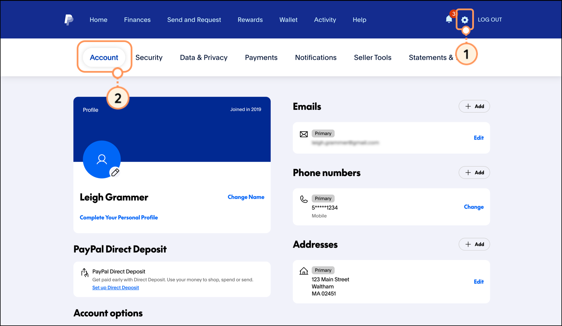
Task: Open the Rewards menu item
Action: click(250, 20)
